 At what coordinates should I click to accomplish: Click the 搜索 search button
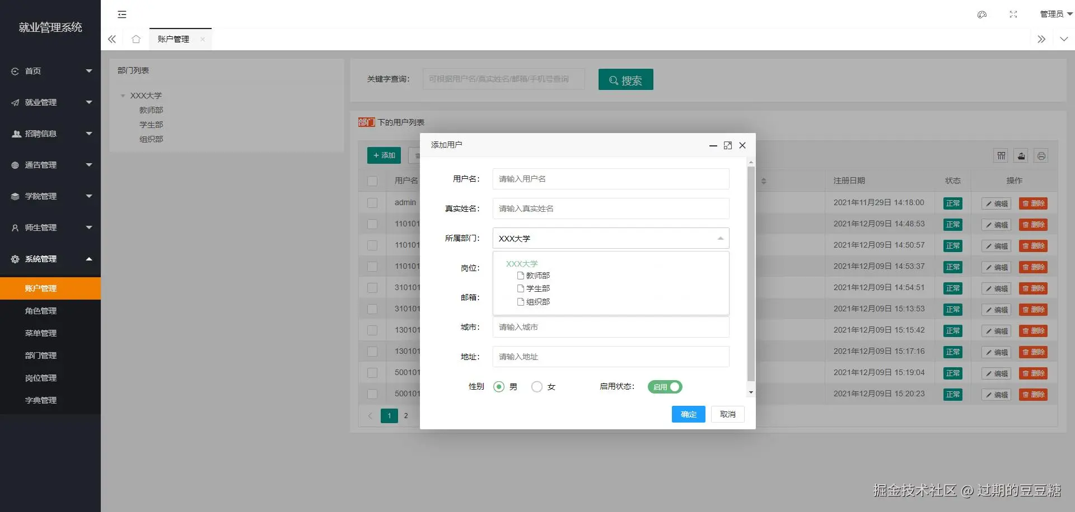[x=625, y=79]
